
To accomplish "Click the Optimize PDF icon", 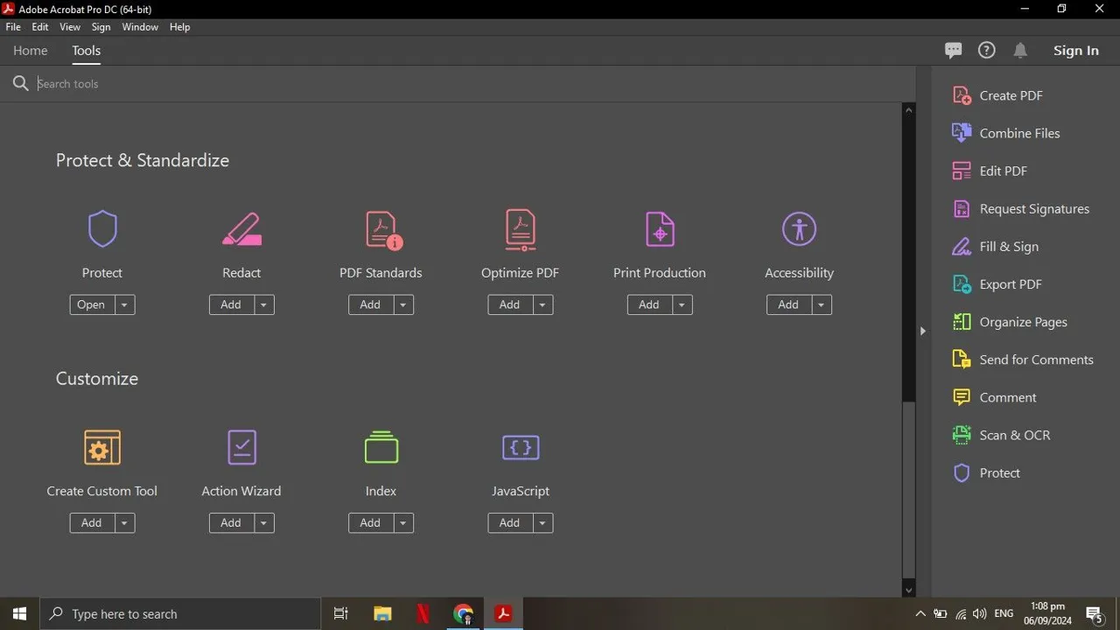I will (x=521, y=230).
